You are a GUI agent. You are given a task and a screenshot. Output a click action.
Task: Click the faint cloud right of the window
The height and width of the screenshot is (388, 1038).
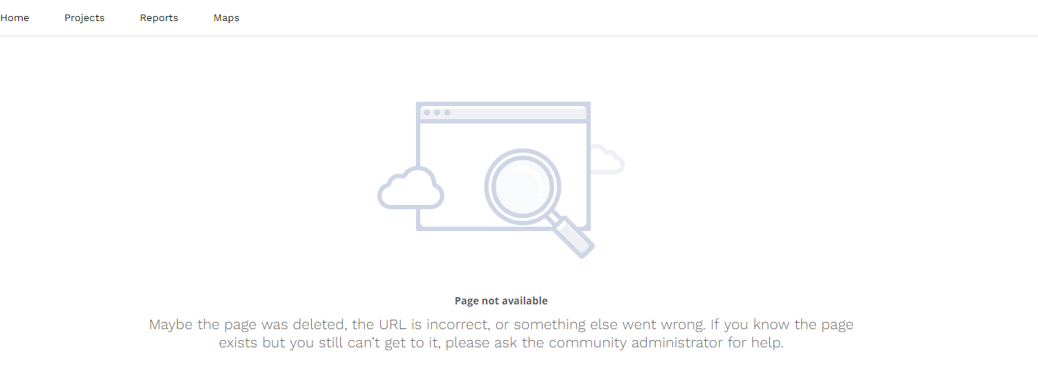pos(607,160)
